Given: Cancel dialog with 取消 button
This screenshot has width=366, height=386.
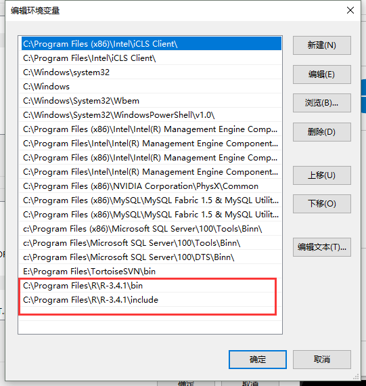Looking at the screenshot, I should [322, 360].
